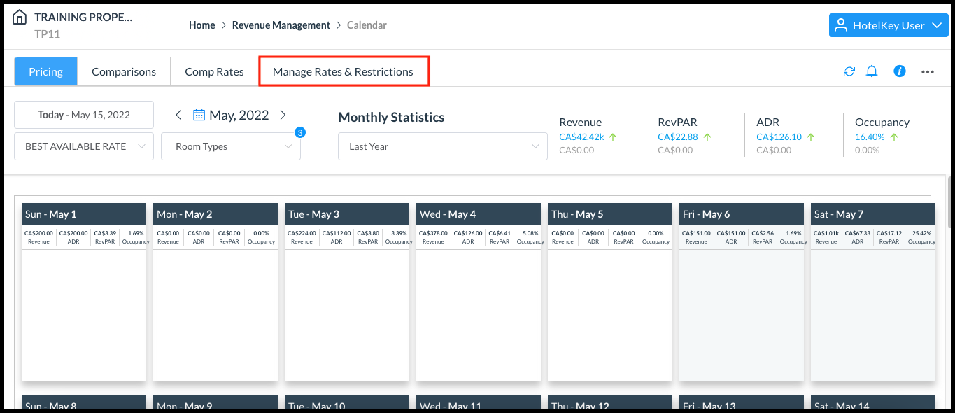This screenshot has height=413, width=955.
Task: Click the refresh icon in toolbar
Action: click(x=849, y=71)
